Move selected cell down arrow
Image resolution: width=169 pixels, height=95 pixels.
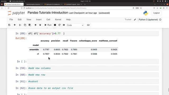click(x=40, y=25)
